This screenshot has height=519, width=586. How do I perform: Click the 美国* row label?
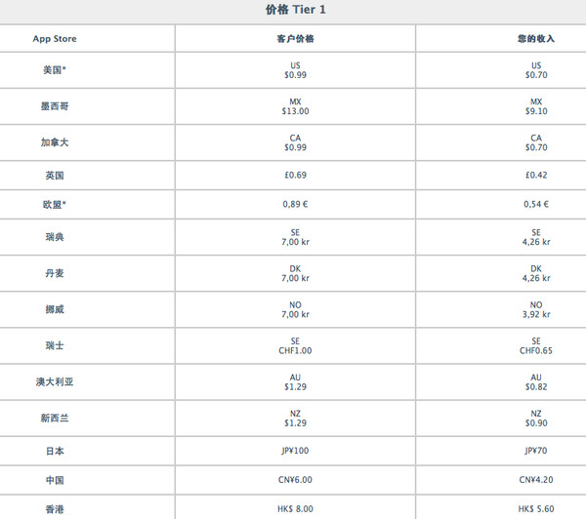[x=55, y=70]
